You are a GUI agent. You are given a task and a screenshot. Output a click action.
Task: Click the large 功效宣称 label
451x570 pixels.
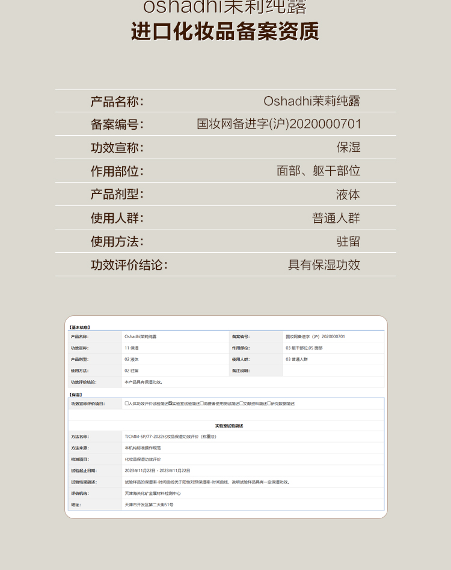point(117,148)
